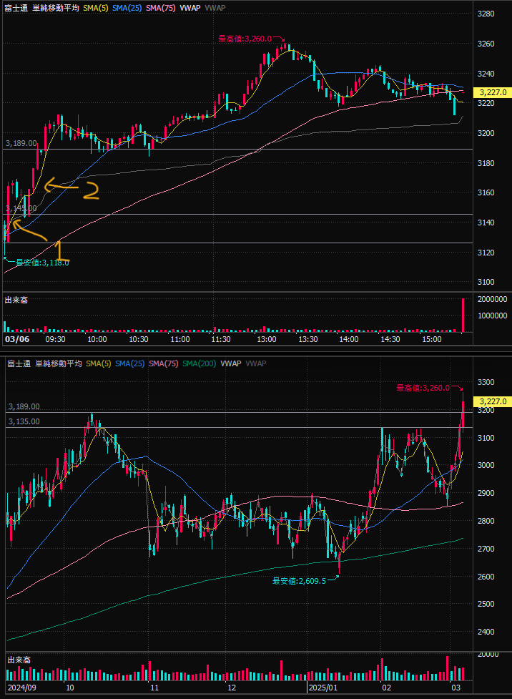Click the 最高値:3,260.0 marker in the intraday chart
Screen dimensions: 512x699
point(245,39)
